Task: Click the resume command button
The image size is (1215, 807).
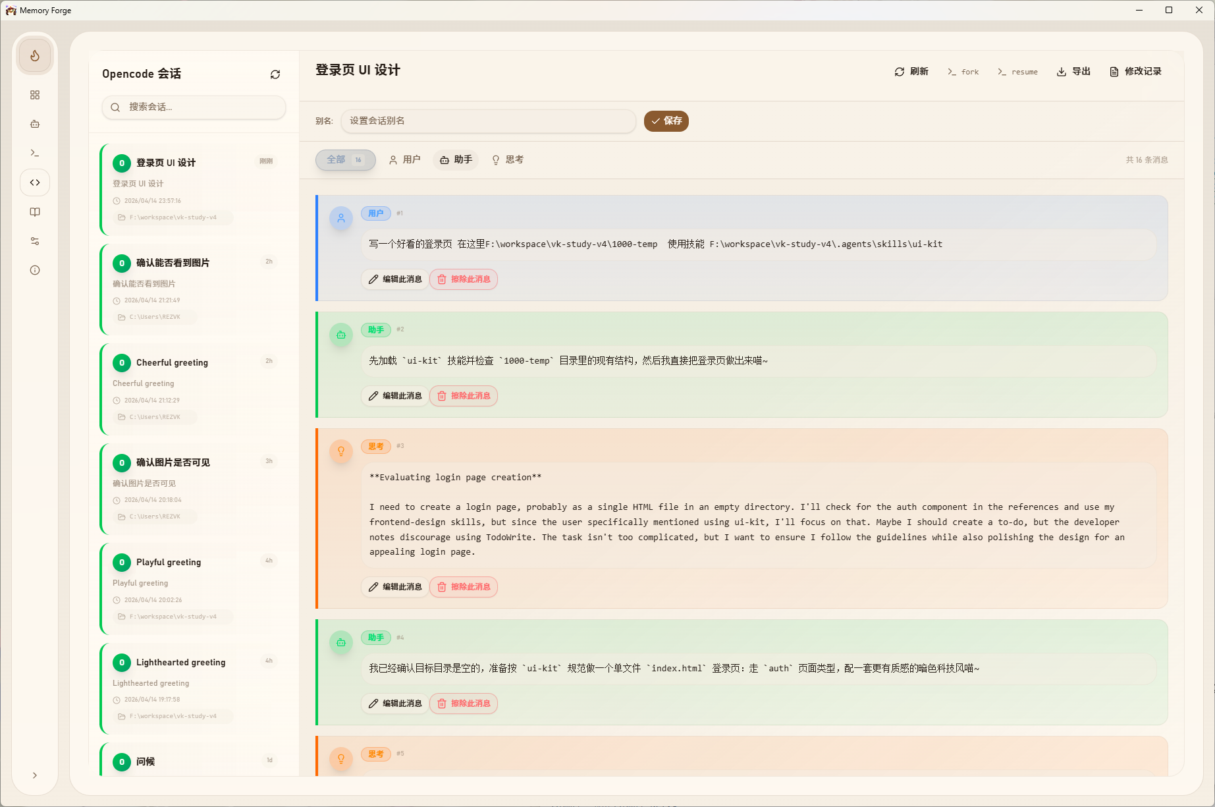Action: point(1017,72)
